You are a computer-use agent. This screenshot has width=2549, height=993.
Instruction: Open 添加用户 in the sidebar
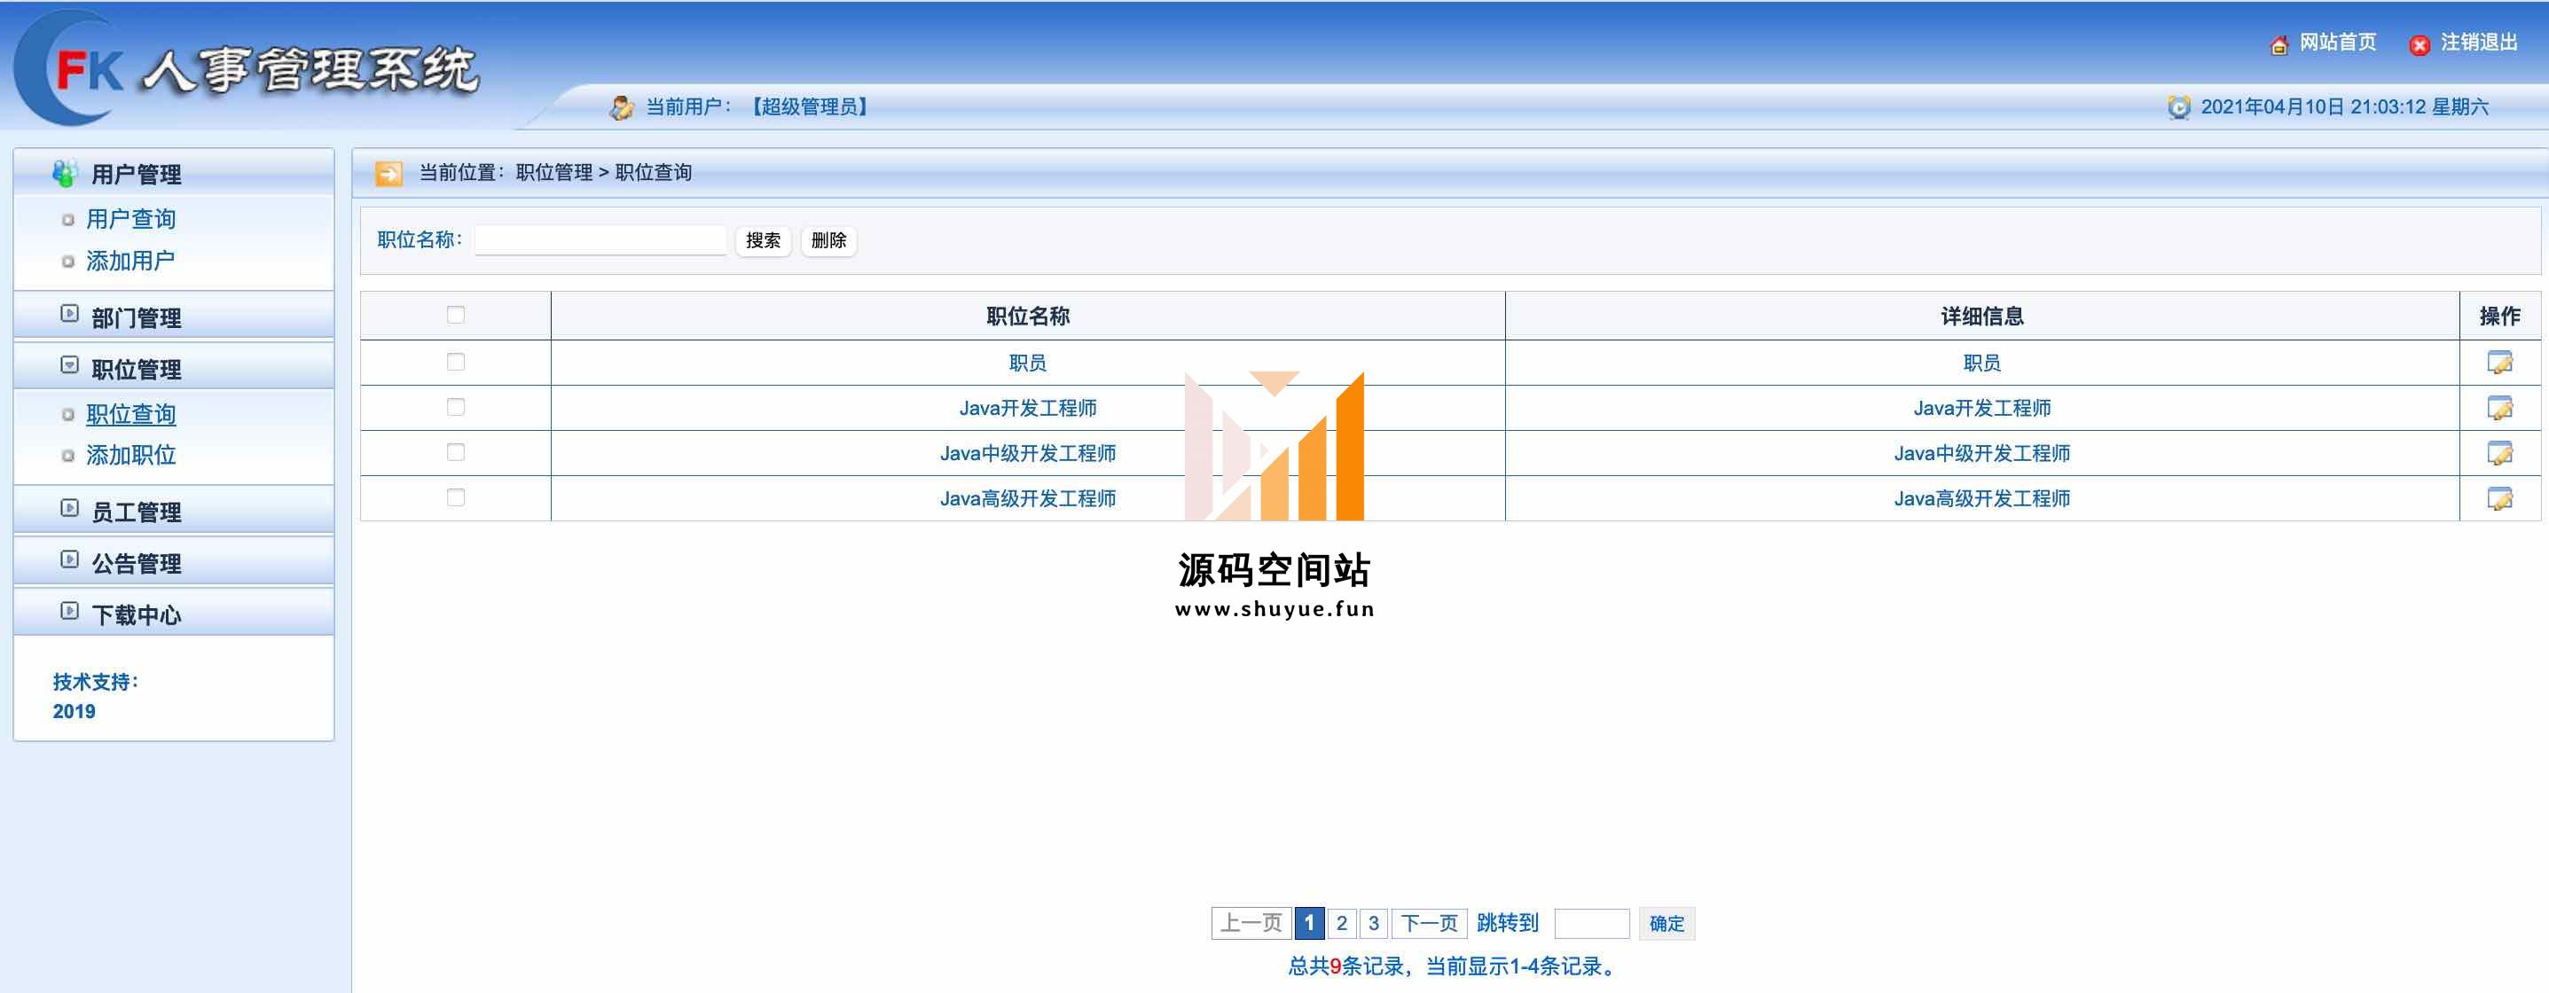pyautogui.click(x=130, y=260)
